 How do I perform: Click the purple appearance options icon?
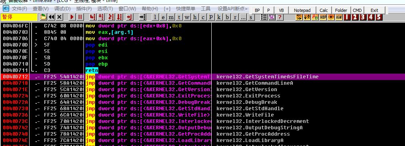tap(272, 17)
